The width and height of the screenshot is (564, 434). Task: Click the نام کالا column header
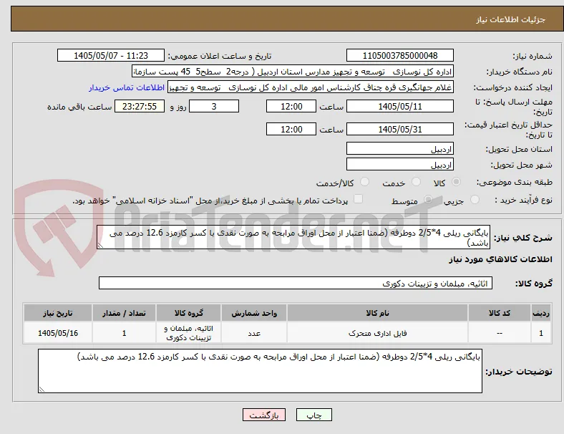pyautogui.click(x=377, y=313)
